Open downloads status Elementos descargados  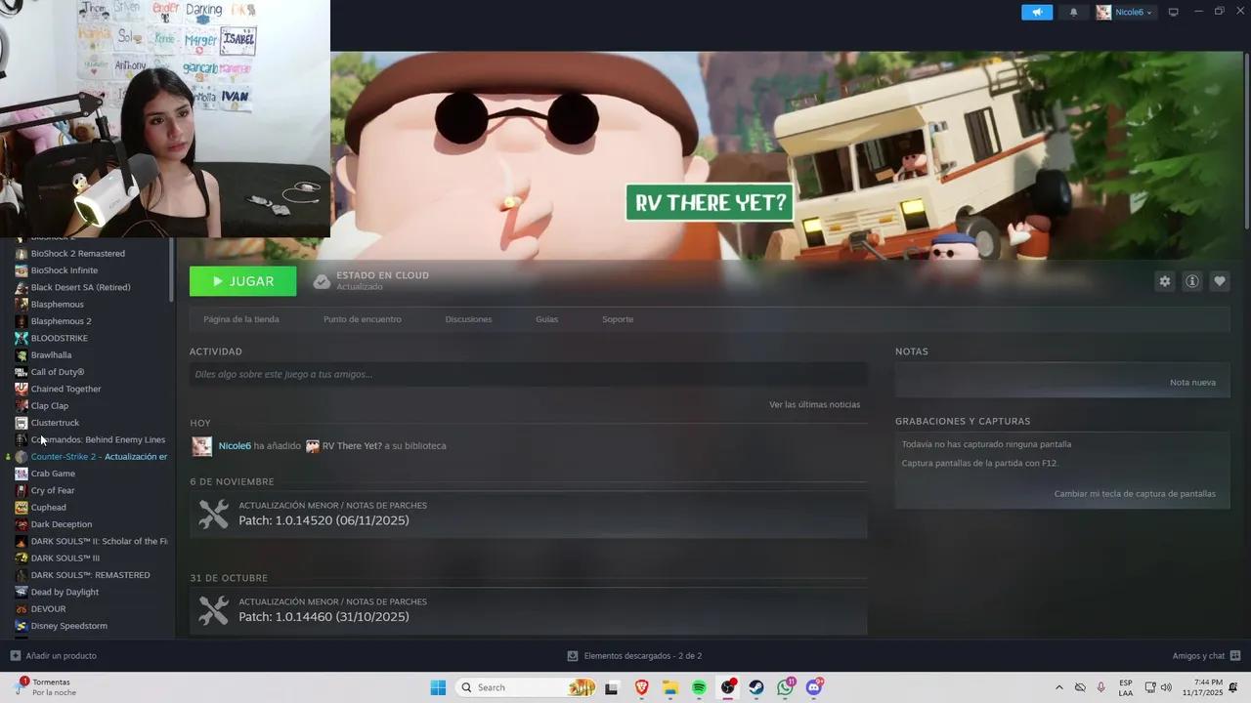coord(634,656)
